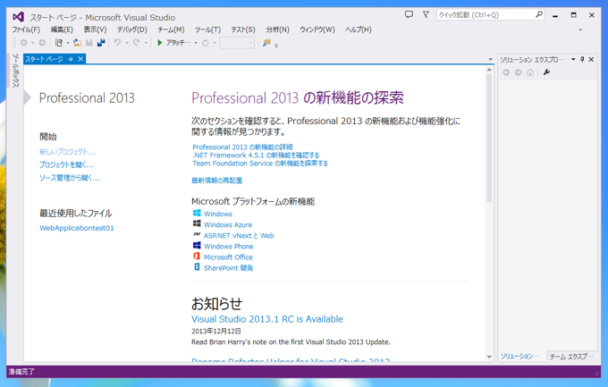Open the .NET Framework 4.5.1 link
608x387 pixels.
pos(256,156)
